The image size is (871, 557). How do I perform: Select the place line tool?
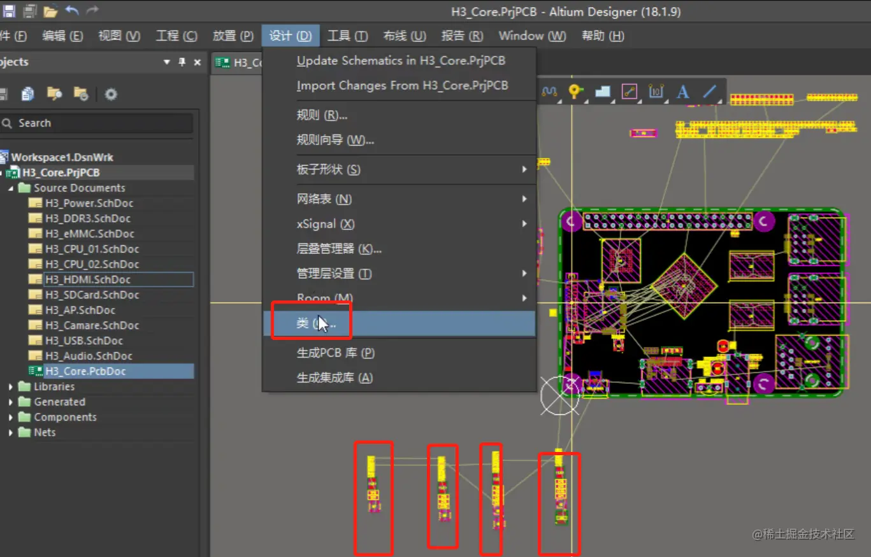pyautogui.click(x=710, y=92)
